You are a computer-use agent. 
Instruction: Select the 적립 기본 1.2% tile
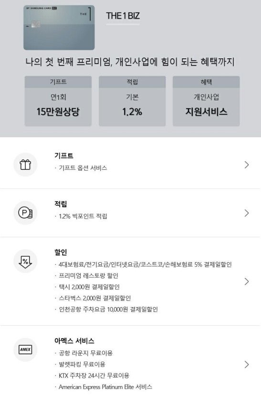(x=132, y=101)
